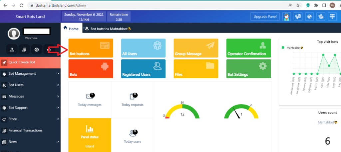Expand the Messages sidebar section
This screenshot has height=152, width=341.
click(x=30, y=96)
